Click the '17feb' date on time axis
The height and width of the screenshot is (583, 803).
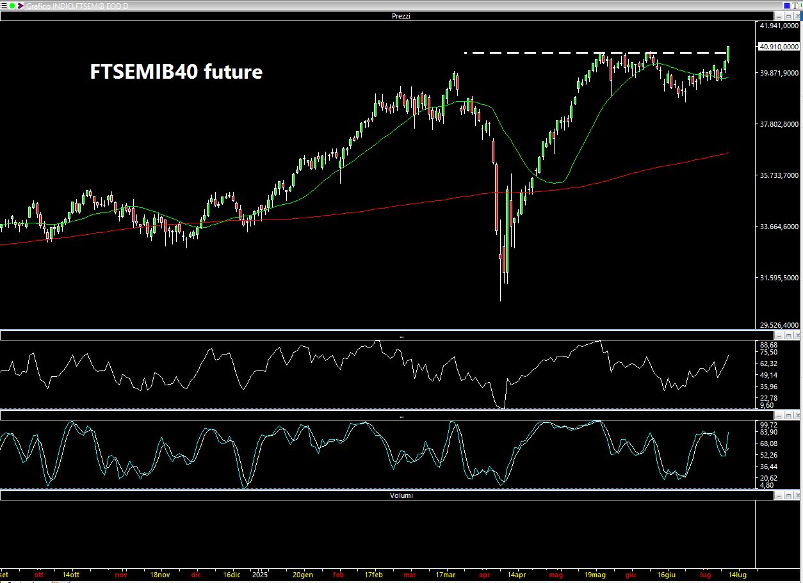(374, 575)
